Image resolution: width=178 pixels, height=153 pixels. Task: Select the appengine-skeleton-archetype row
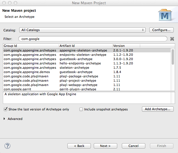(x=87, y=50)
